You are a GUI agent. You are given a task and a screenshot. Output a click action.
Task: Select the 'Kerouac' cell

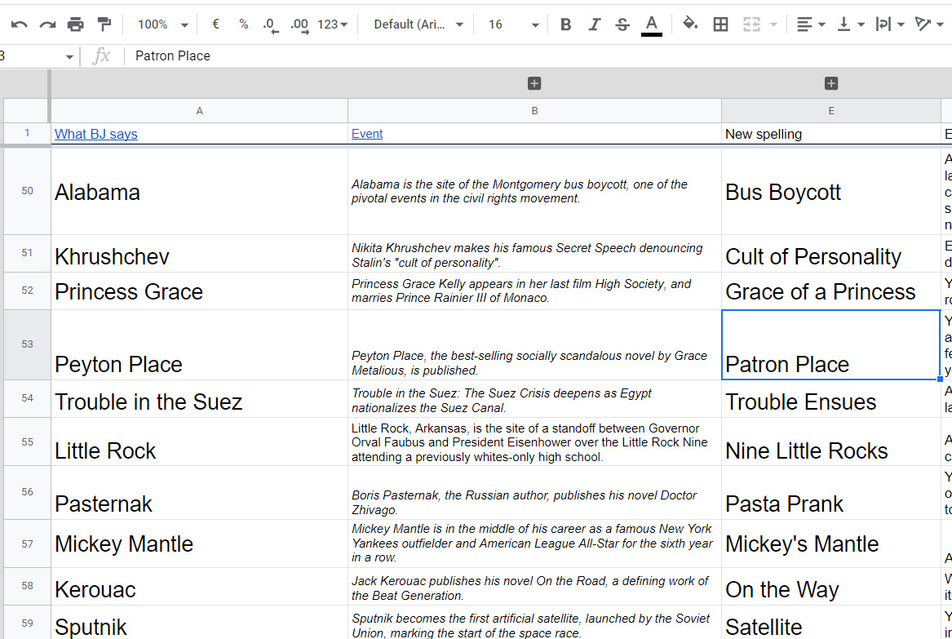(x=199, y=587)
